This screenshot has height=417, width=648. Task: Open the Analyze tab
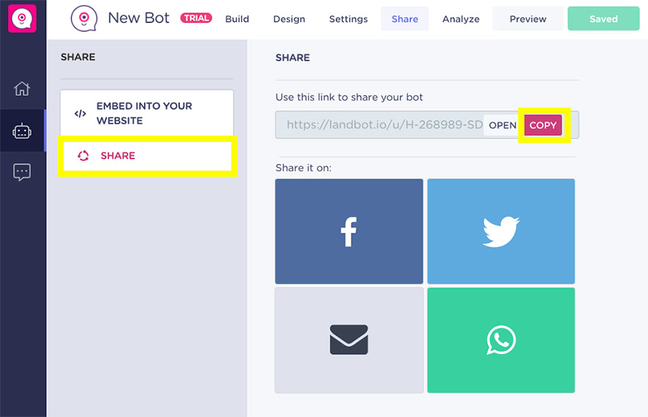tap(461, 19)
